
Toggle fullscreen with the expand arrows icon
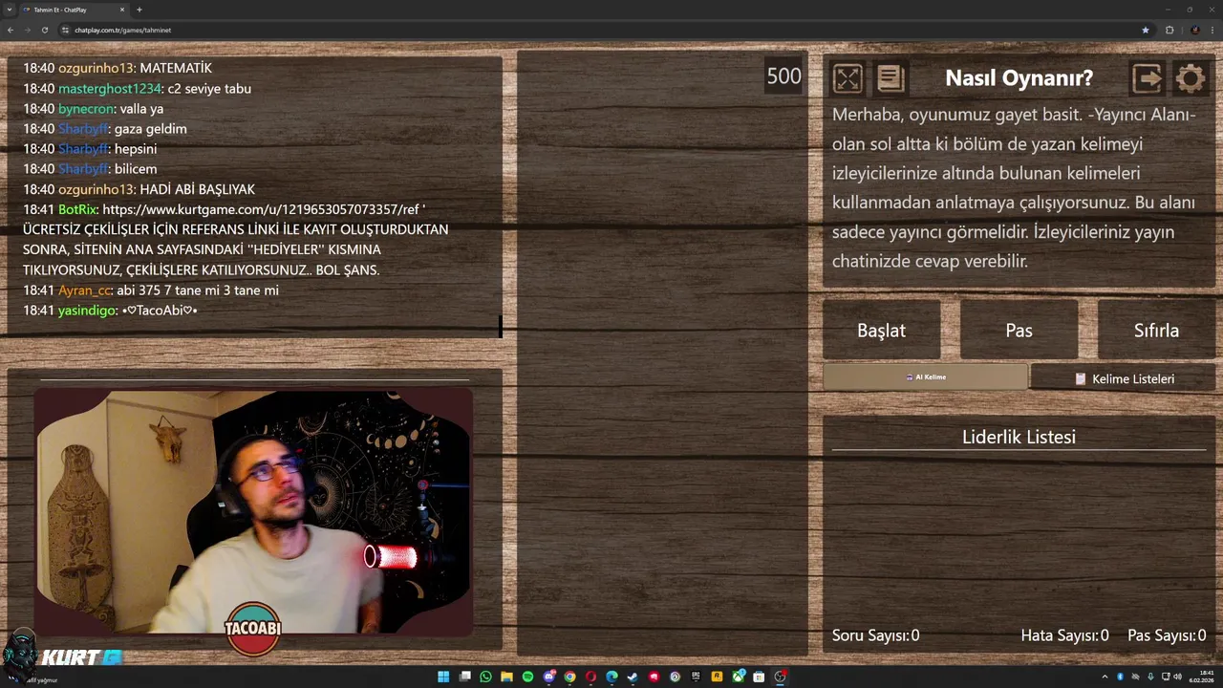(x=848, y=78)
